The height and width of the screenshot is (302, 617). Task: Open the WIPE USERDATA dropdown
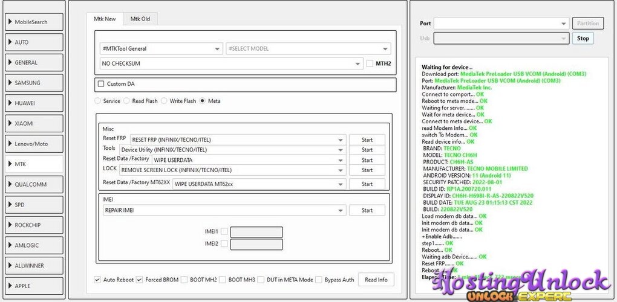click(x=249, y=160)
